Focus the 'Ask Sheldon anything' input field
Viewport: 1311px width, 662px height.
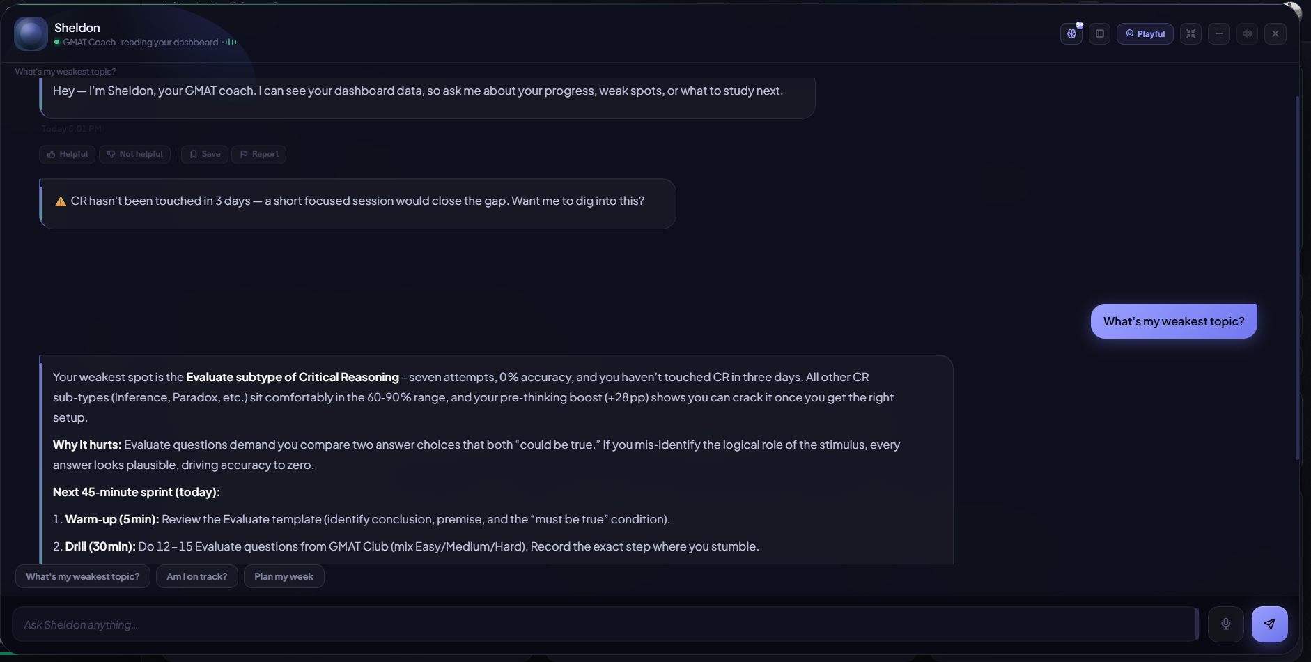(605, 624)
